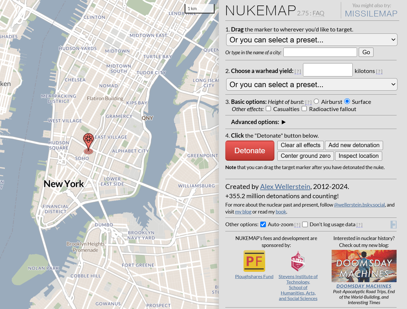407x309 pixels.
Task: Open the book link
Action: (281, 212)
